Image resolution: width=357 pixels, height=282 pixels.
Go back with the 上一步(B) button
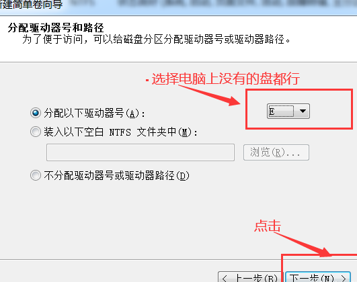(x=251, y=277)
